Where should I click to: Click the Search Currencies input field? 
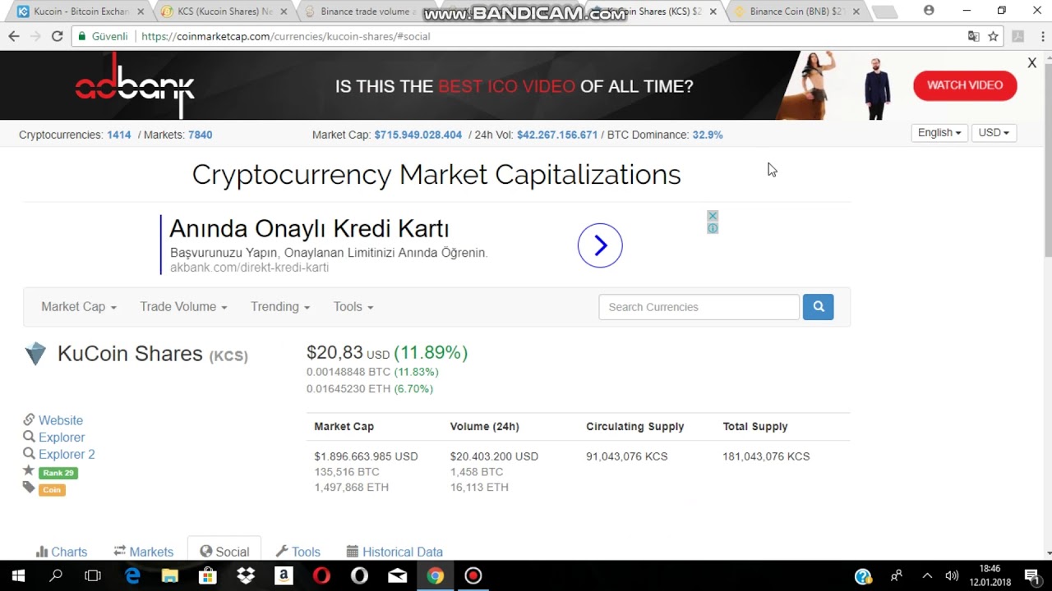[x=699, y=306]
